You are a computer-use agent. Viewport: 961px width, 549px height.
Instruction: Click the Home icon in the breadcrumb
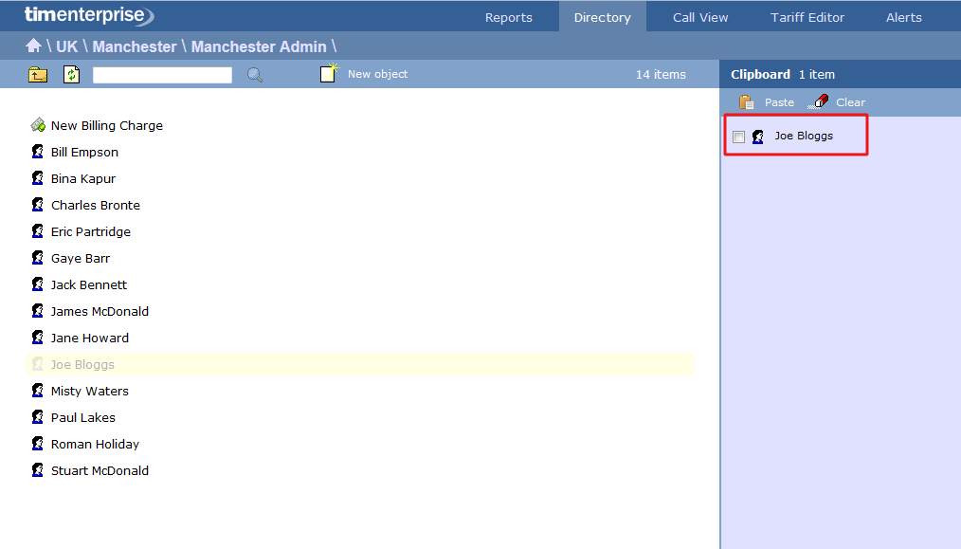tap(33, 45)
